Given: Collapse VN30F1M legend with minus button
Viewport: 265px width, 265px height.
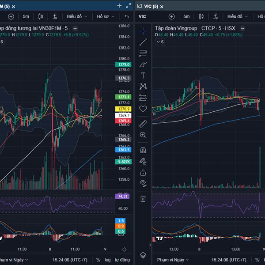Looking at the screenshot, I should click(x=75, y=28).
